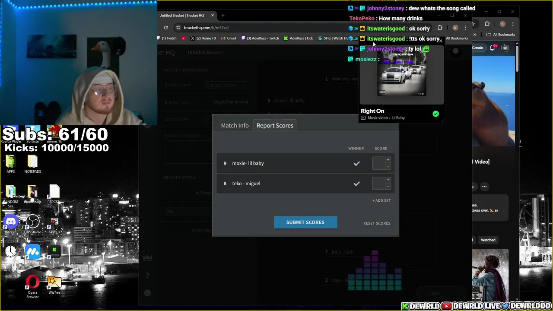Reload the BracketHQ page

[166, 28]
